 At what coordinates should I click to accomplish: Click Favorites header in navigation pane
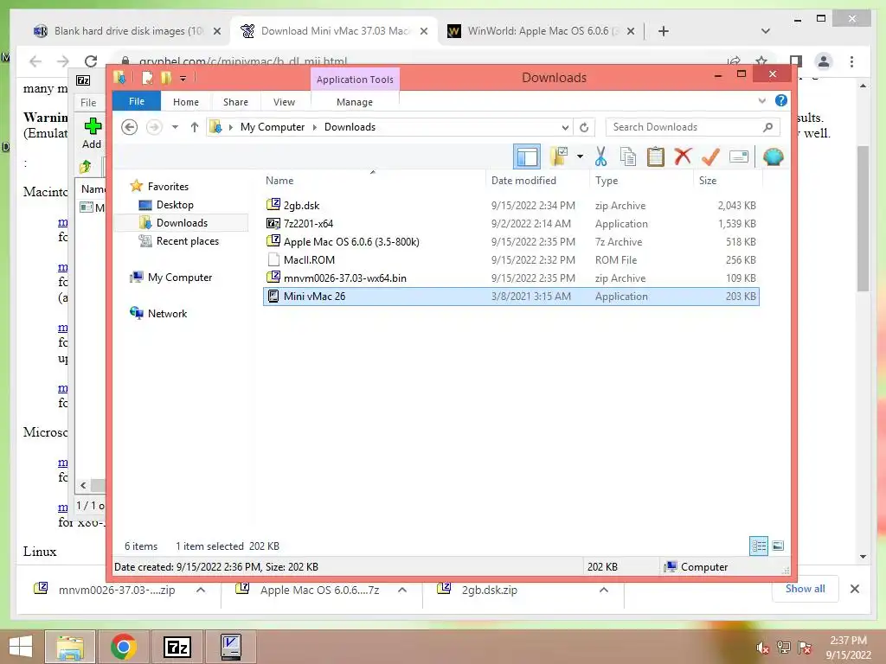click(168, 187)
